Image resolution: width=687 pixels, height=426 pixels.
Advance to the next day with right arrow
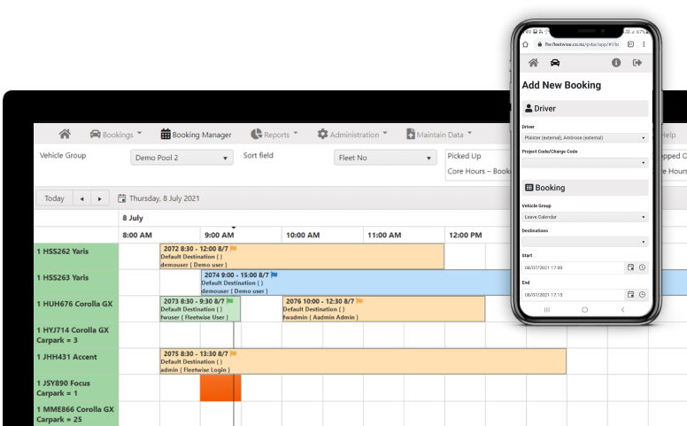pos(100,198)
